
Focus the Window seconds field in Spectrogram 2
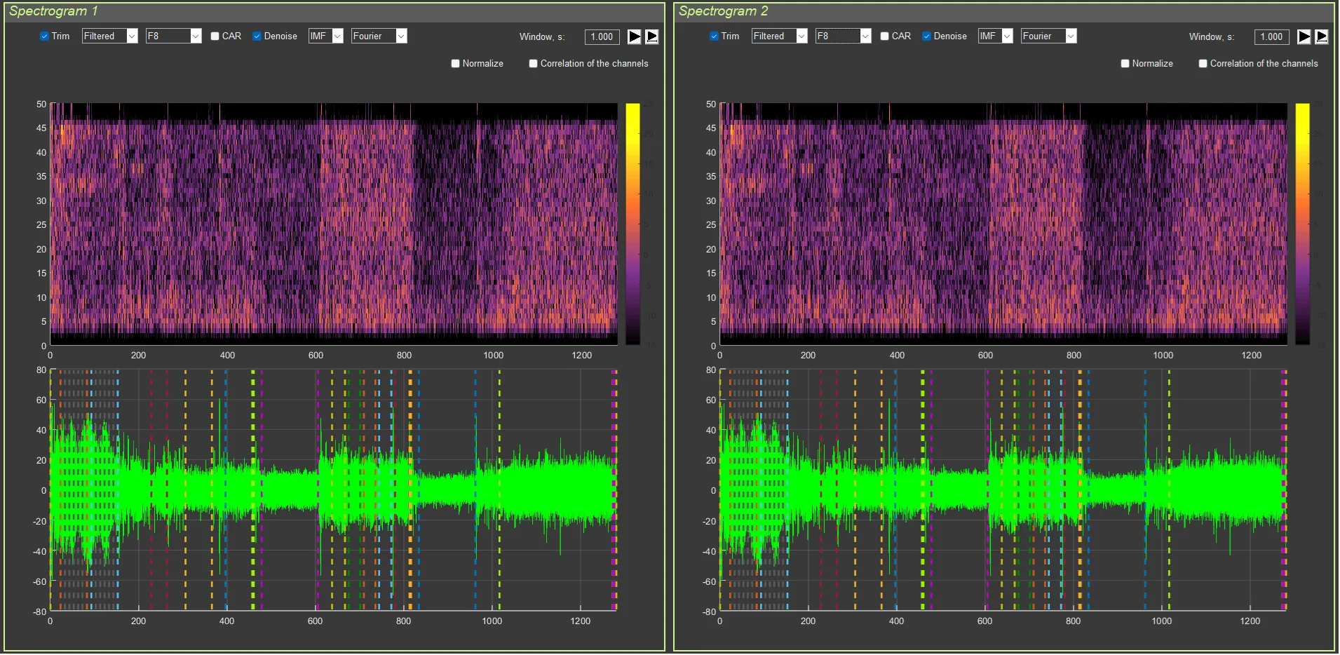point(1271,37)
